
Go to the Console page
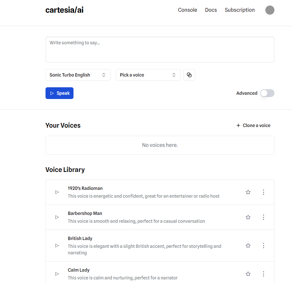(x=187, y=10)
